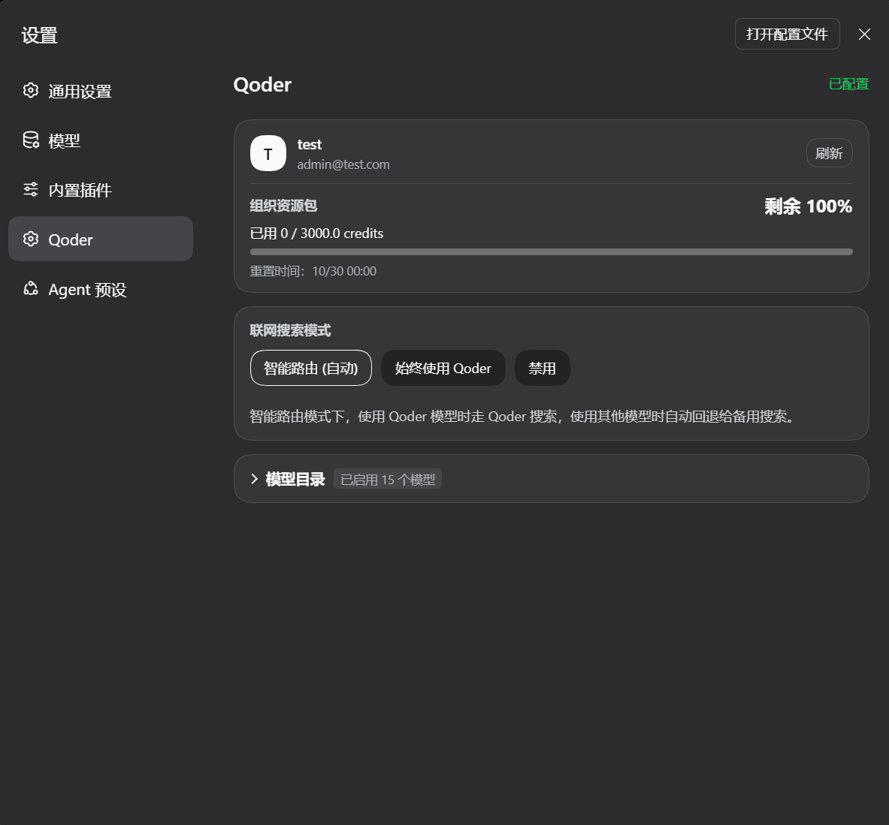Click the account name test

click(x=310, y=144)
